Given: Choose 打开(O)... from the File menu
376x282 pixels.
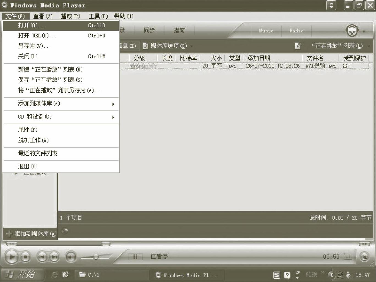Looking at the screenshot, I should [x=61, y=25].
